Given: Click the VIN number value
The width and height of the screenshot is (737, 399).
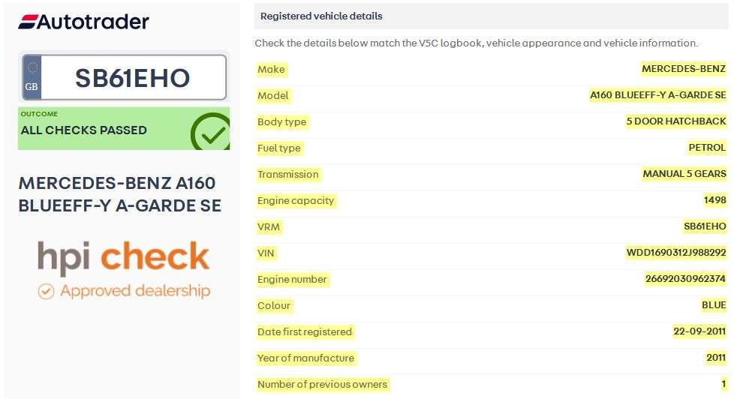Looking at the screenshot, I should click(676, 253).
